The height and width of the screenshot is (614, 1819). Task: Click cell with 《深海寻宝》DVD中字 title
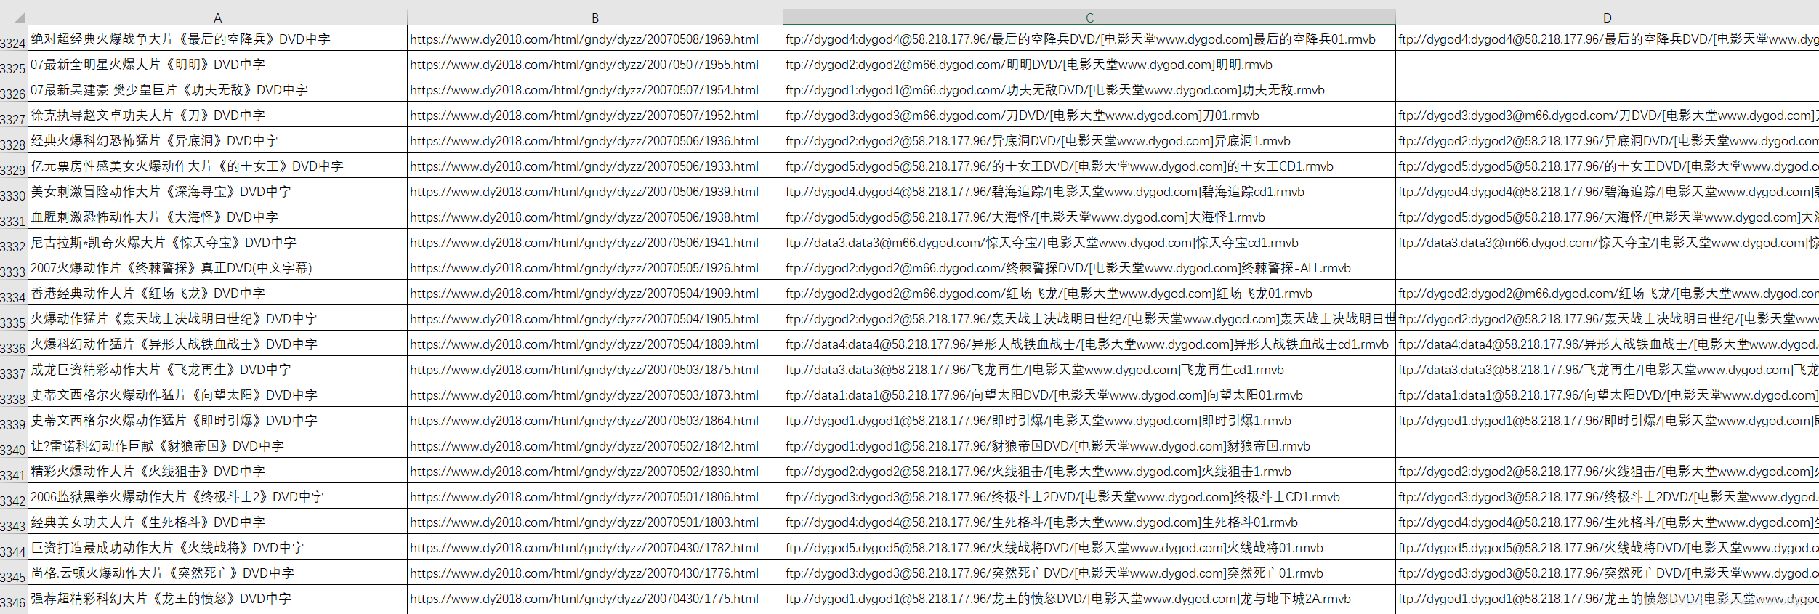click(x=217, y=191)
